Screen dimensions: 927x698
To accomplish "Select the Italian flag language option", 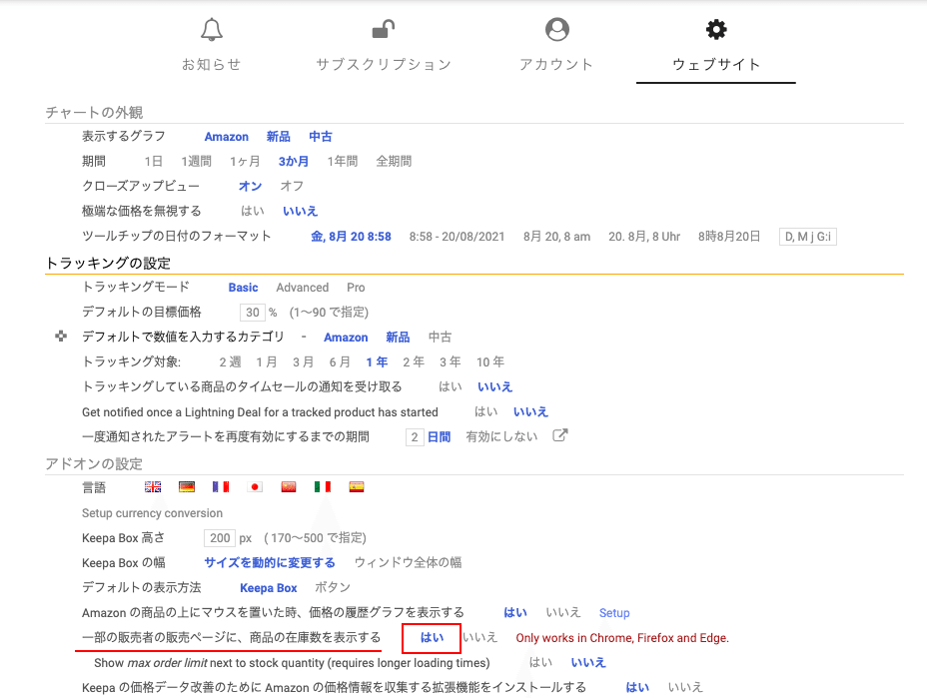I will click(322, 486).
